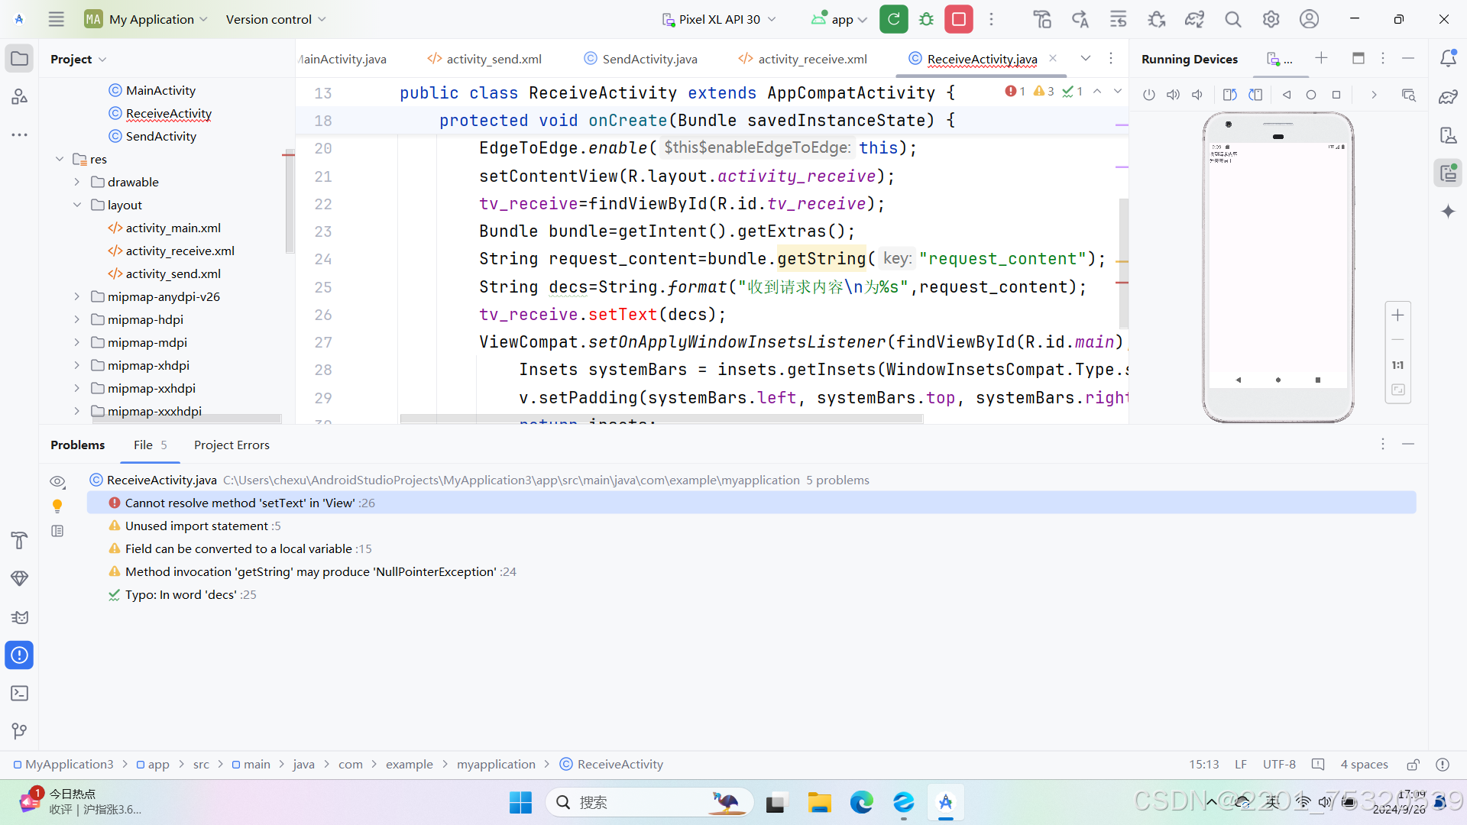Toggle the eye view options in Problems

[x=57, y=481]
